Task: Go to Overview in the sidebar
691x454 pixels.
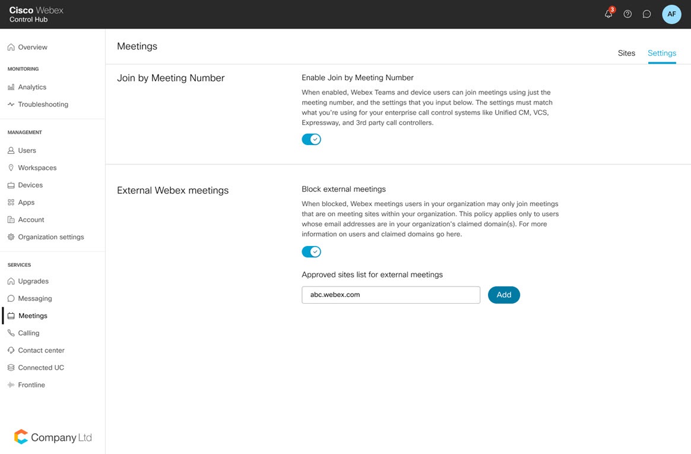Action: pos(33,48)
